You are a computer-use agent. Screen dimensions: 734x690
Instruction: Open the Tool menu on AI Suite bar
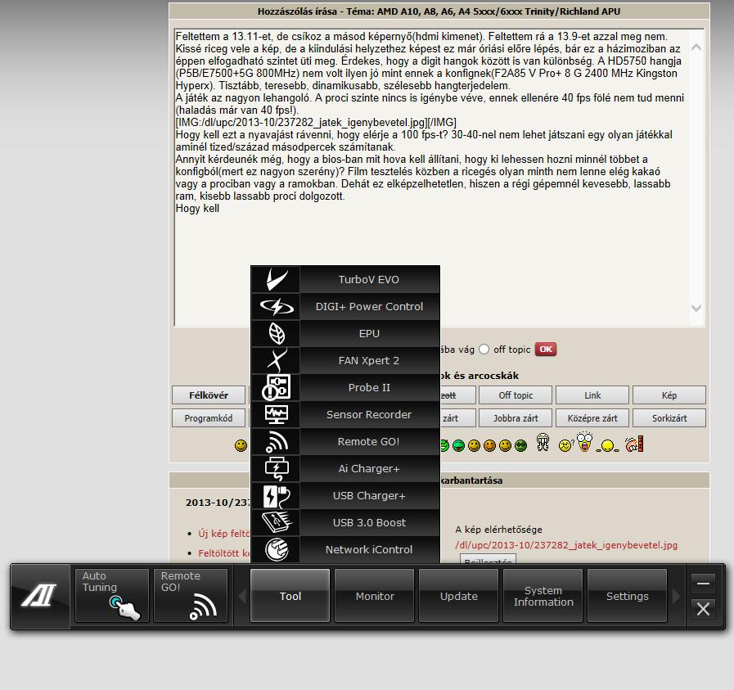[290, 596]
